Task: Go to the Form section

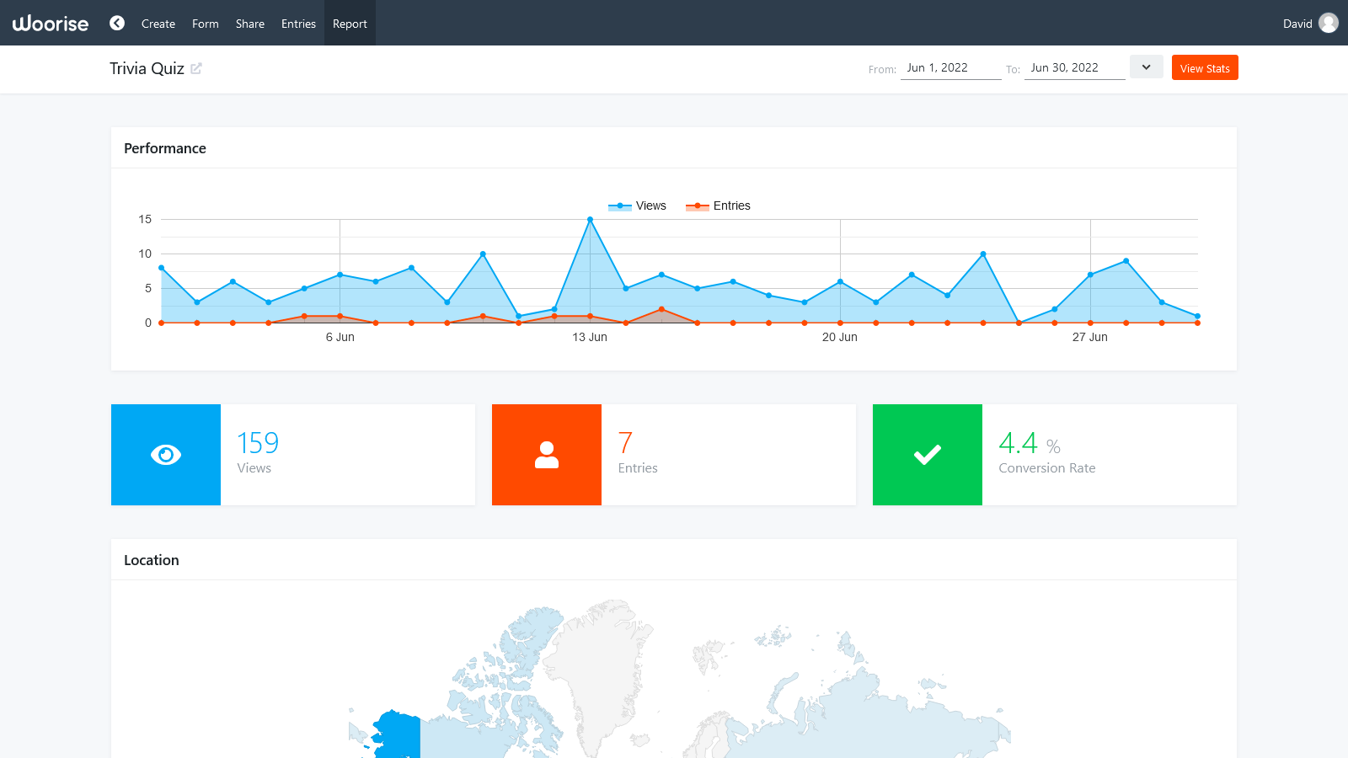Action: tap(205, 24)
